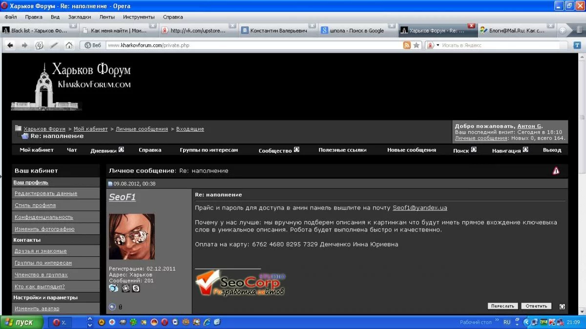Viewport: 586px width, 329px height.
Task: Open the Файл menu
Action: [x=11, y=17]
